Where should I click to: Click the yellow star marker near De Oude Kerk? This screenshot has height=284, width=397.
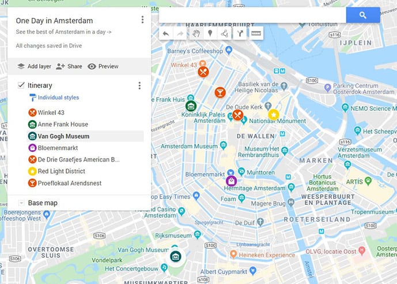[x=274, y=115]
